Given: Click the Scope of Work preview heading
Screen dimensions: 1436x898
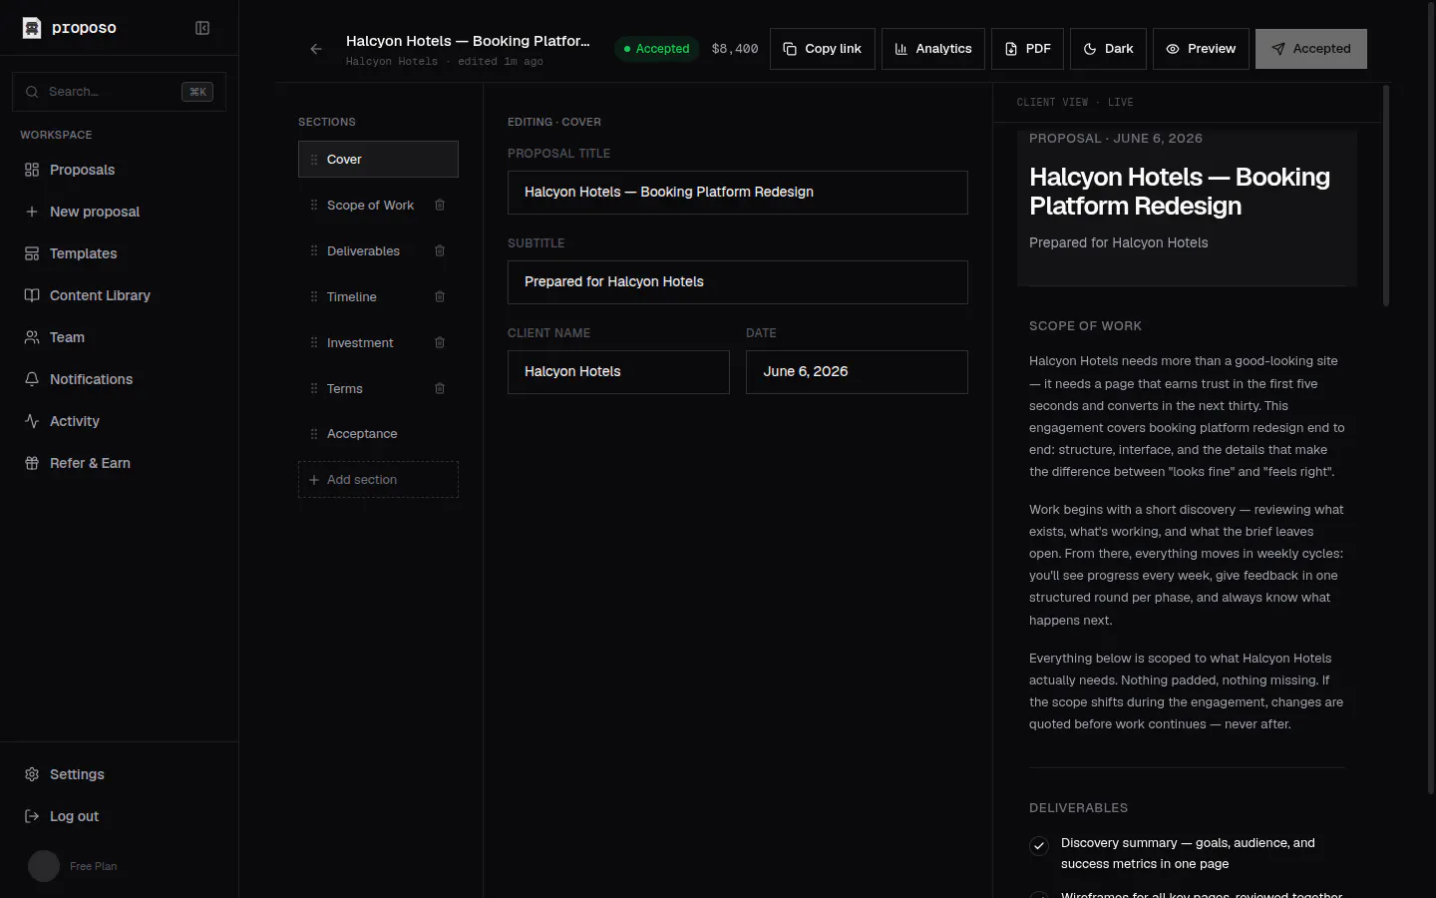Looking at the screenshot, I should [x=1085, y=326].
